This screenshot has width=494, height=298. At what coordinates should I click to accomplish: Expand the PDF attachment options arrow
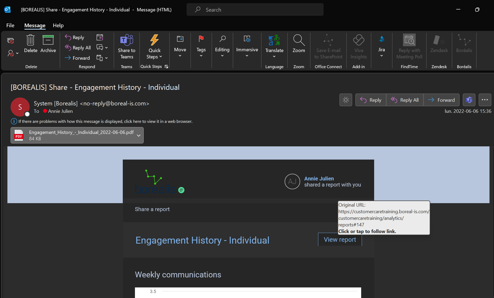point(139,135)
